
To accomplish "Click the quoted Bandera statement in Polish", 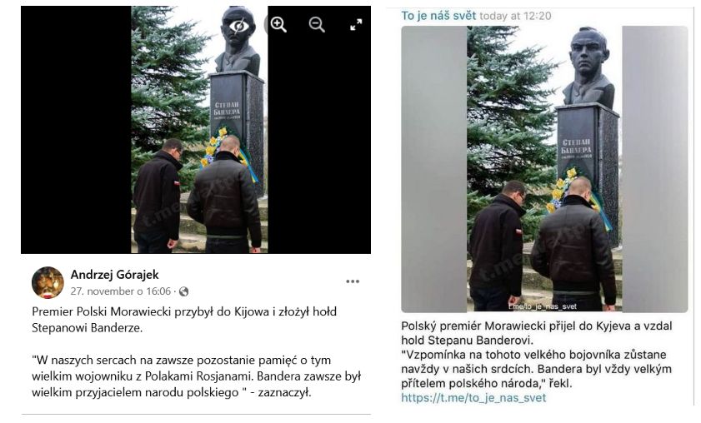I will click(x=196, y=376).
